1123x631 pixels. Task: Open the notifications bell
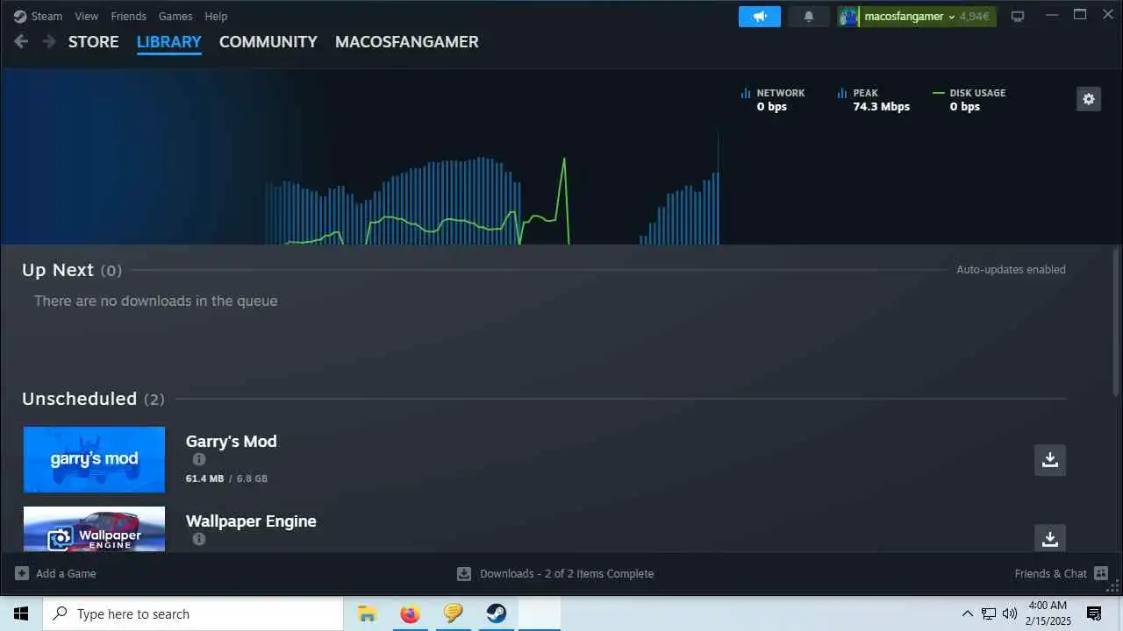(x=809, y=16)
